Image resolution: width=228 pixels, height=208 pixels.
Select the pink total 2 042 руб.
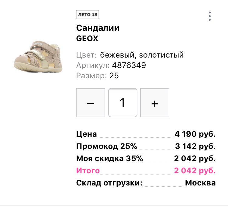coord(195,171)
